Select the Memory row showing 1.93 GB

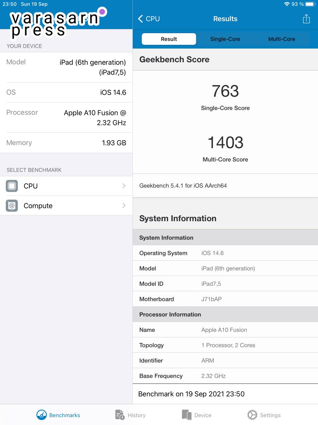click(x=66, y=143)
